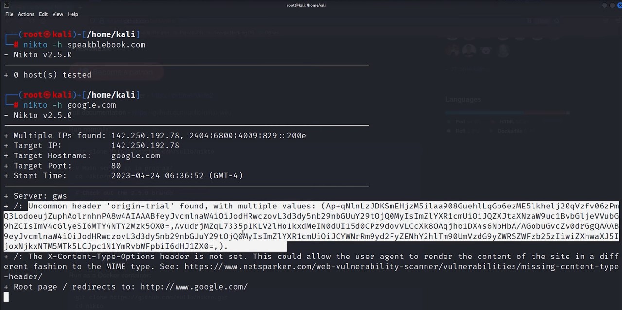The height and width of the screenshot is (310, 622).
Task: Click the 'Server: gws' output line
Action: click(x=36, y=196)
